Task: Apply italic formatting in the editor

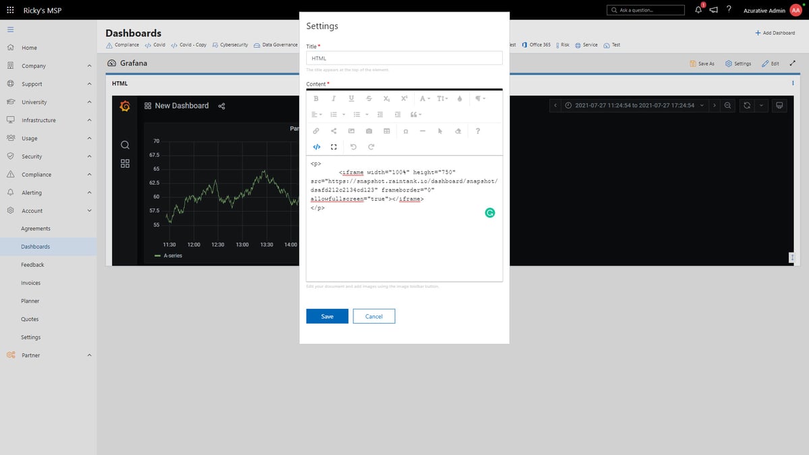Action: coord(334,98)
